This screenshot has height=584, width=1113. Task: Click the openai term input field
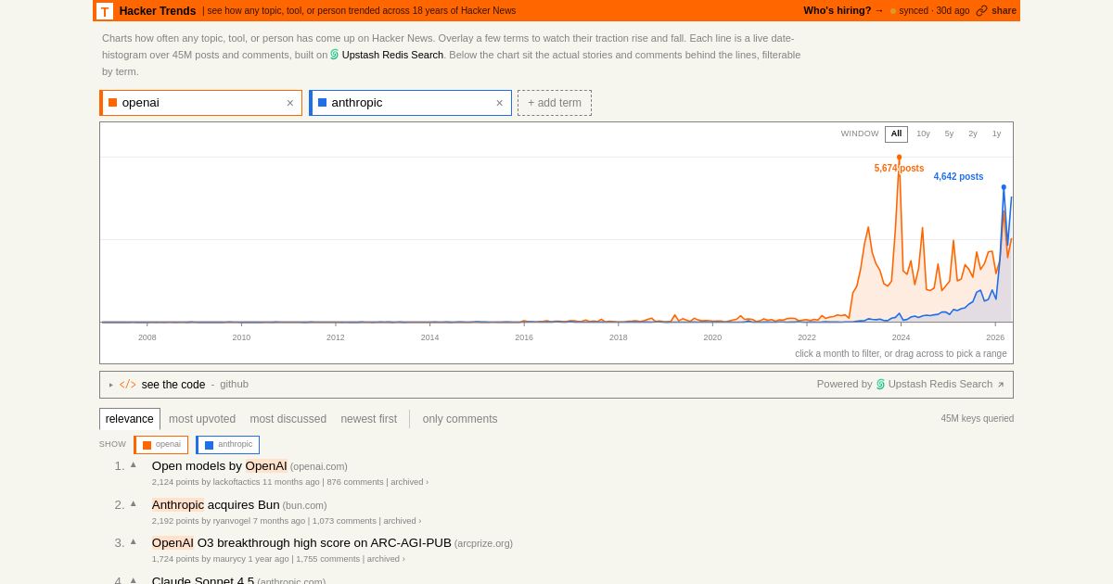(x=200, y=103)
